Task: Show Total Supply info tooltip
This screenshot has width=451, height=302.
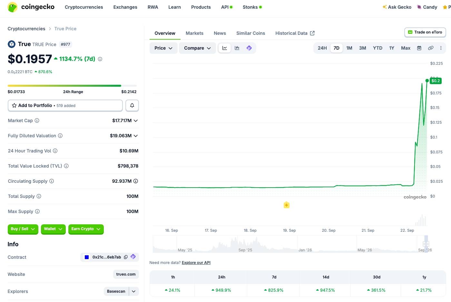Action: (x=39, y=196)
